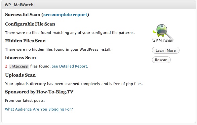Click the WP-MalWatch monster logo image
The width and height of the screenshot is (197, 125).
[x=163, y=33]
